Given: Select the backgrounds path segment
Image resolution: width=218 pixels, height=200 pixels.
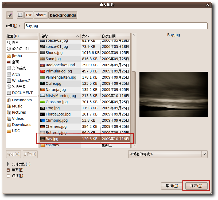Looking at the screenshot, I should click(x=63, y=15).
